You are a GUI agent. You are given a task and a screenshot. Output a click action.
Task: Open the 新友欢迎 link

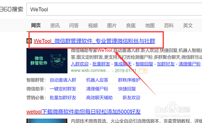click(131, 98)
